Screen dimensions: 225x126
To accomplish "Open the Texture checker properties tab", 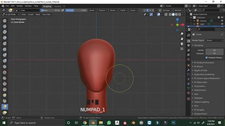I will (x=188, y=99).
